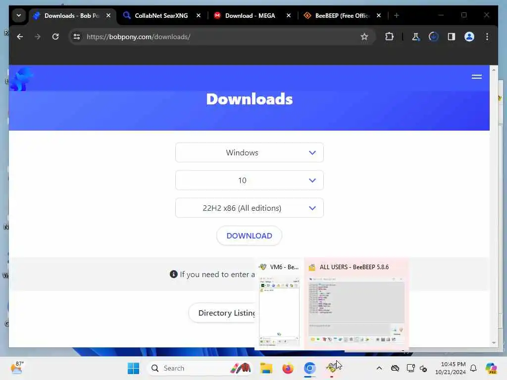
Task: Open the browser profile avatar
Action: point(469,37)
